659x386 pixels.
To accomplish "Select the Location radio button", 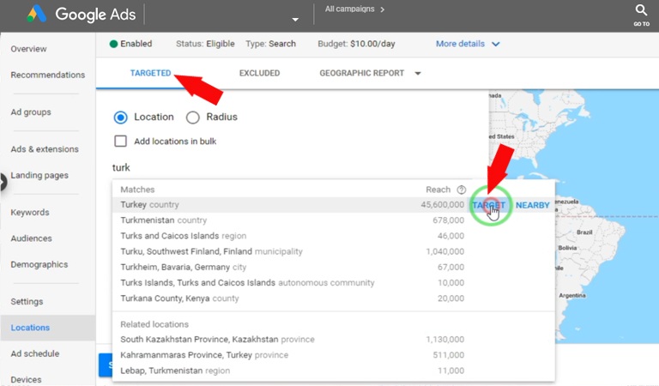I will click(121, 118).
